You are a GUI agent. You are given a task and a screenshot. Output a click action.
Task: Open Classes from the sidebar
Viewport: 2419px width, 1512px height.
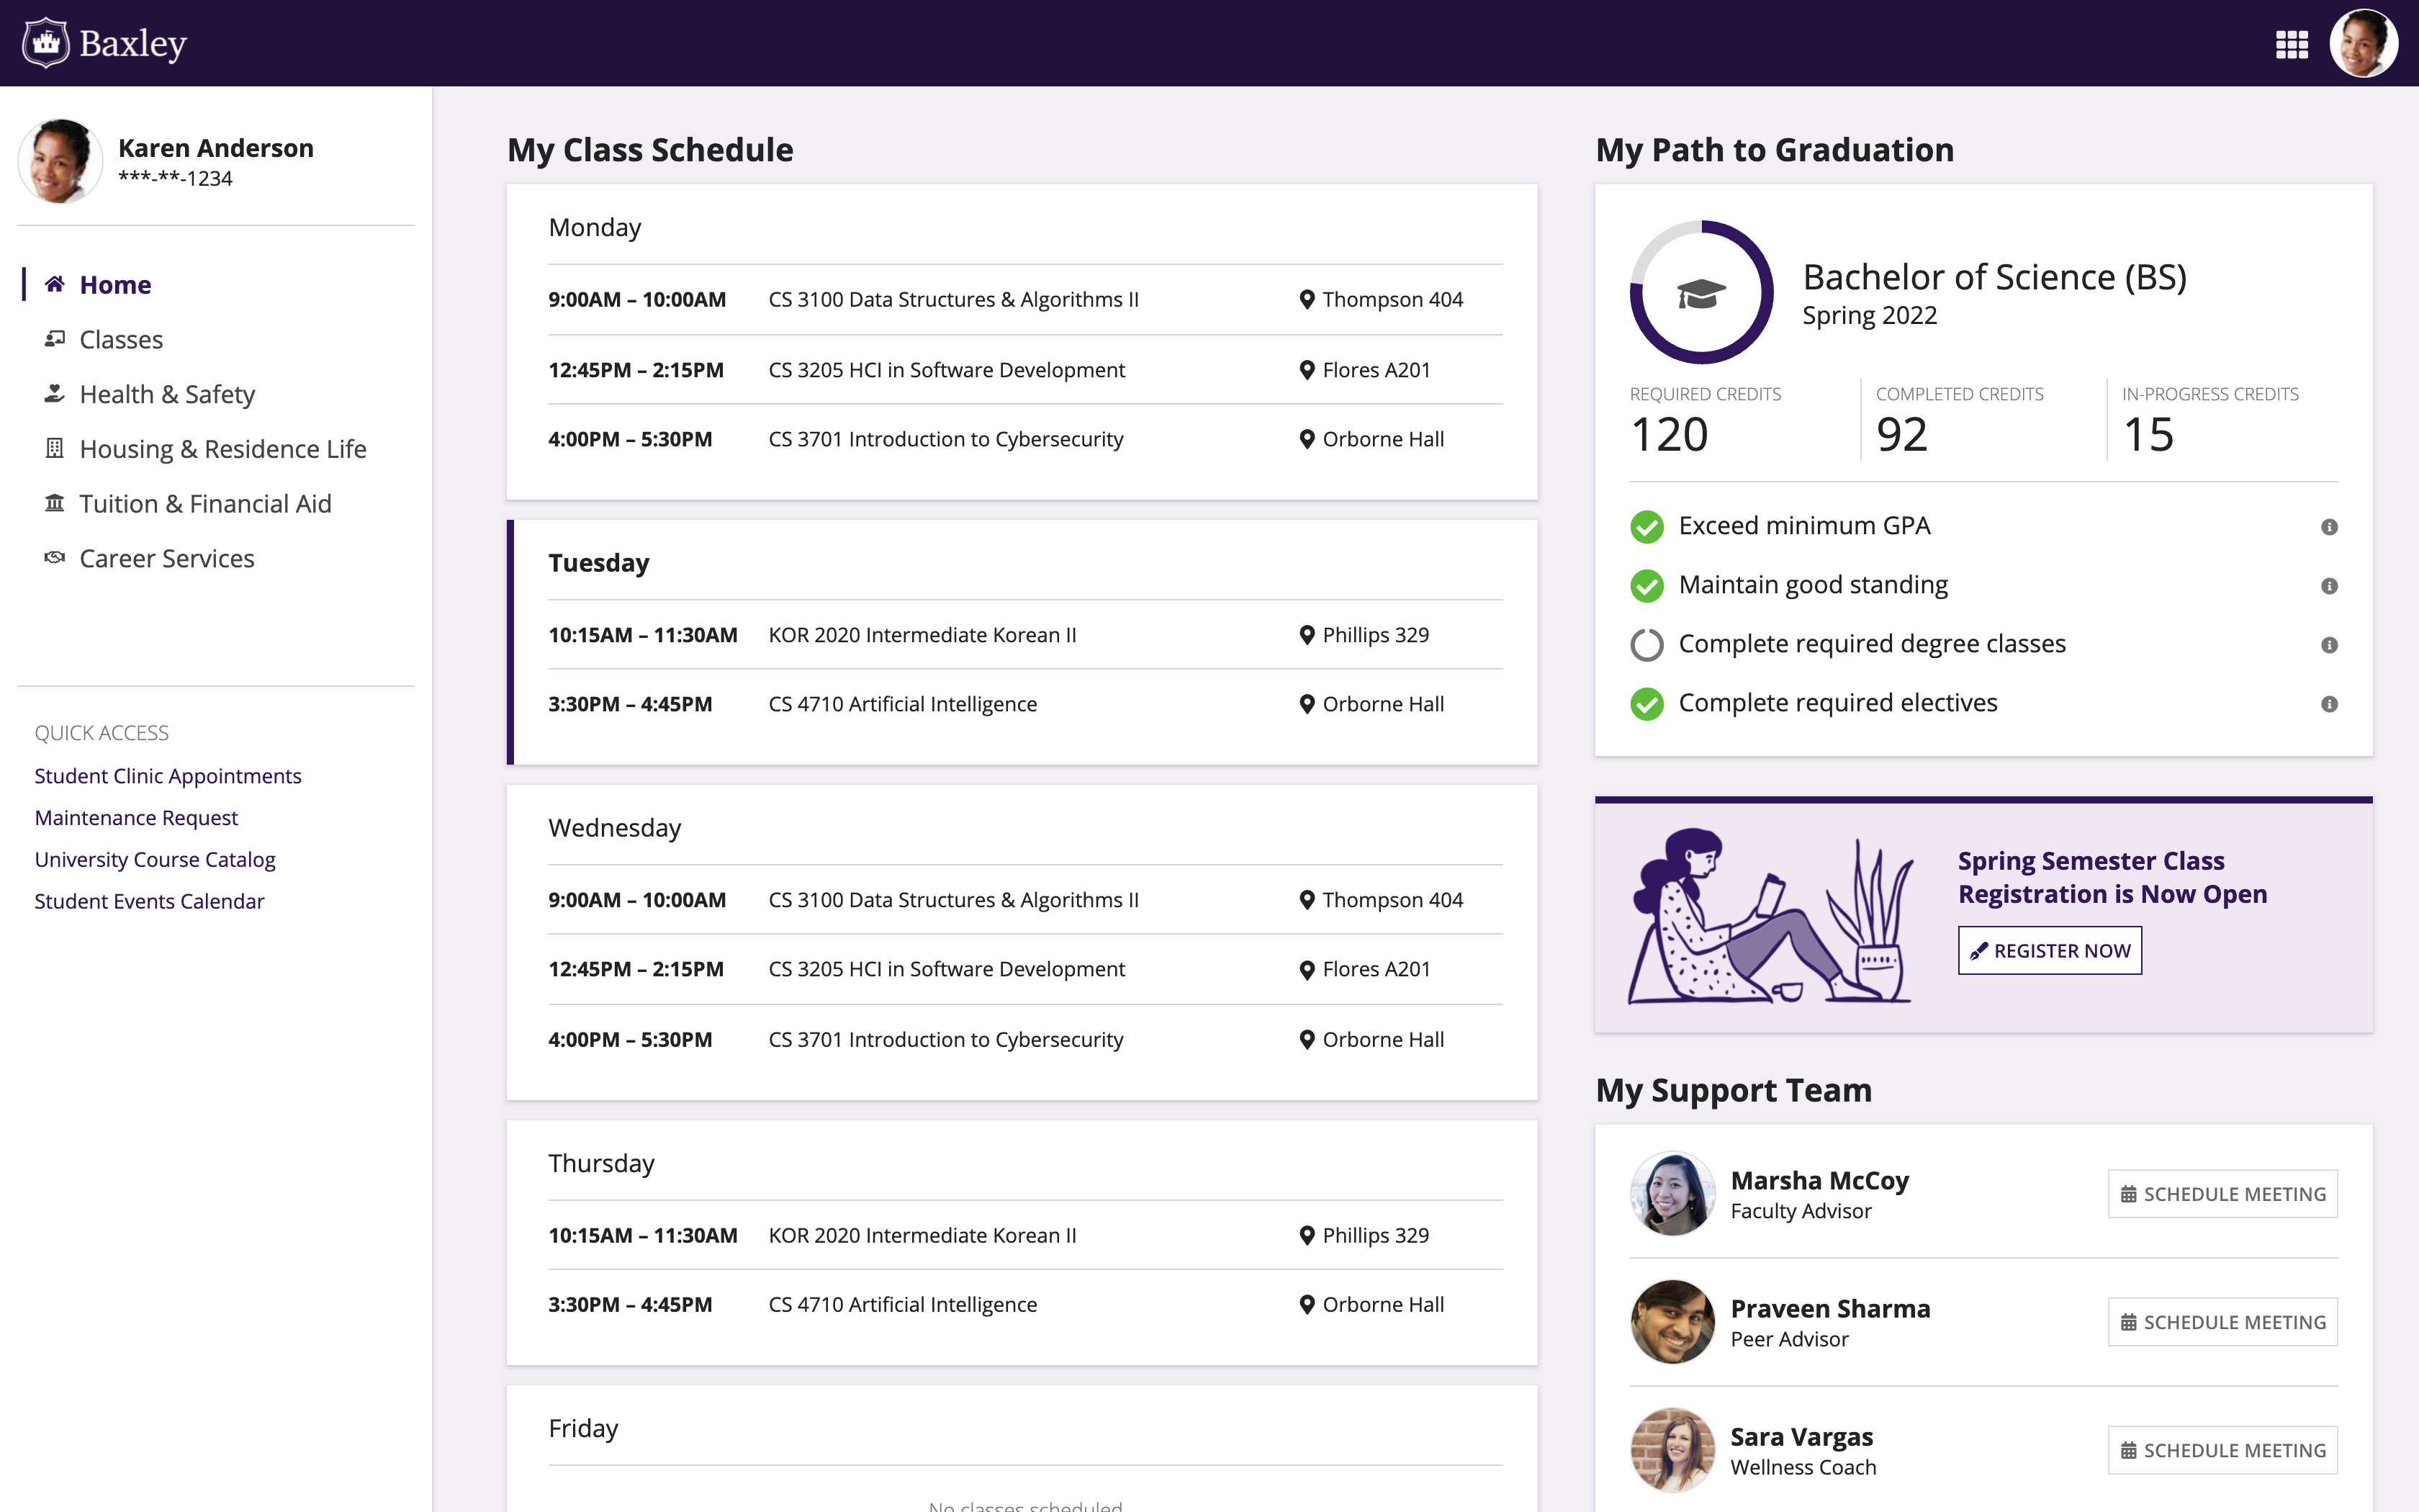pyautogui.click(x=121, y=339)
